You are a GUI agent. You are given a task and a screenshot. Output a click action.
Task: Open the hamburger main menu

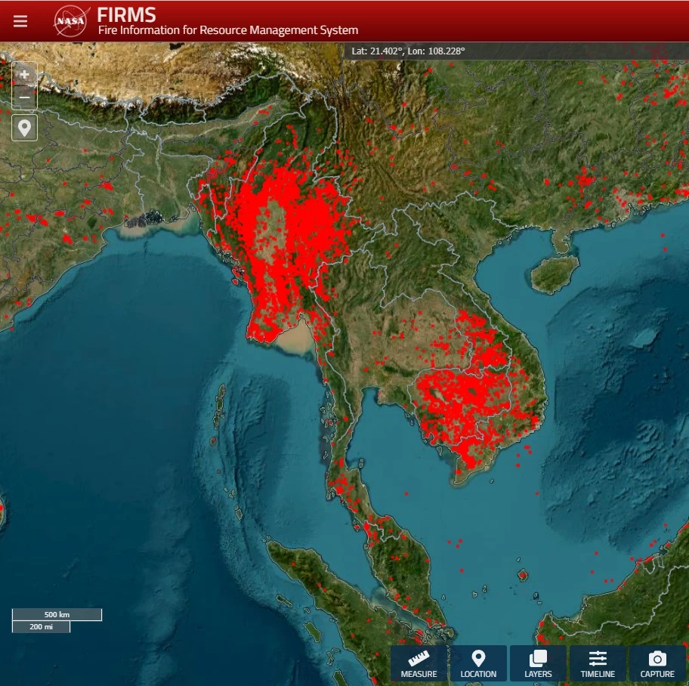20,21
